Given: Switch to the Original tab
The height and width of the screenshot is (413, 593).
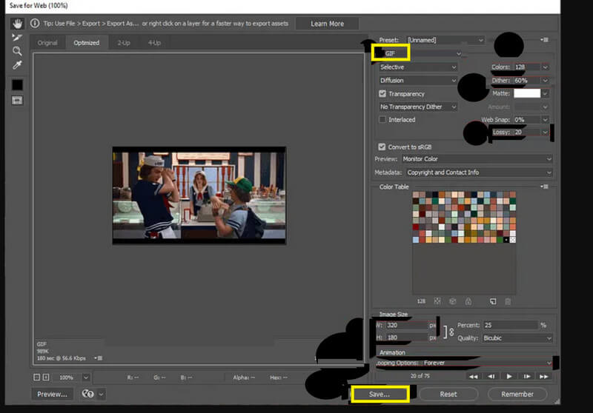Looking at the screenshot, I should pyautogui.click(x=47, y=43).
